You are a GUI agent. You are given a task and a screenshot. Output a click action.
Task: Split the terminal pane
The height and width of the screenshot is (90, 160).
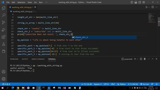(141, 59)
